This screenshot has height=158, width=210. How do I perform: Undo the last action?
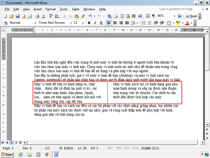coord(90,16)
